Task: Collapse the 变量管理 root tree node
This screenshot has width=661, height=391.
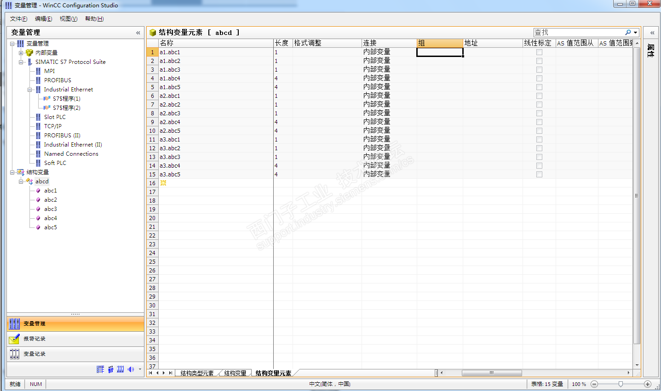Action: (x=12, y=44)
